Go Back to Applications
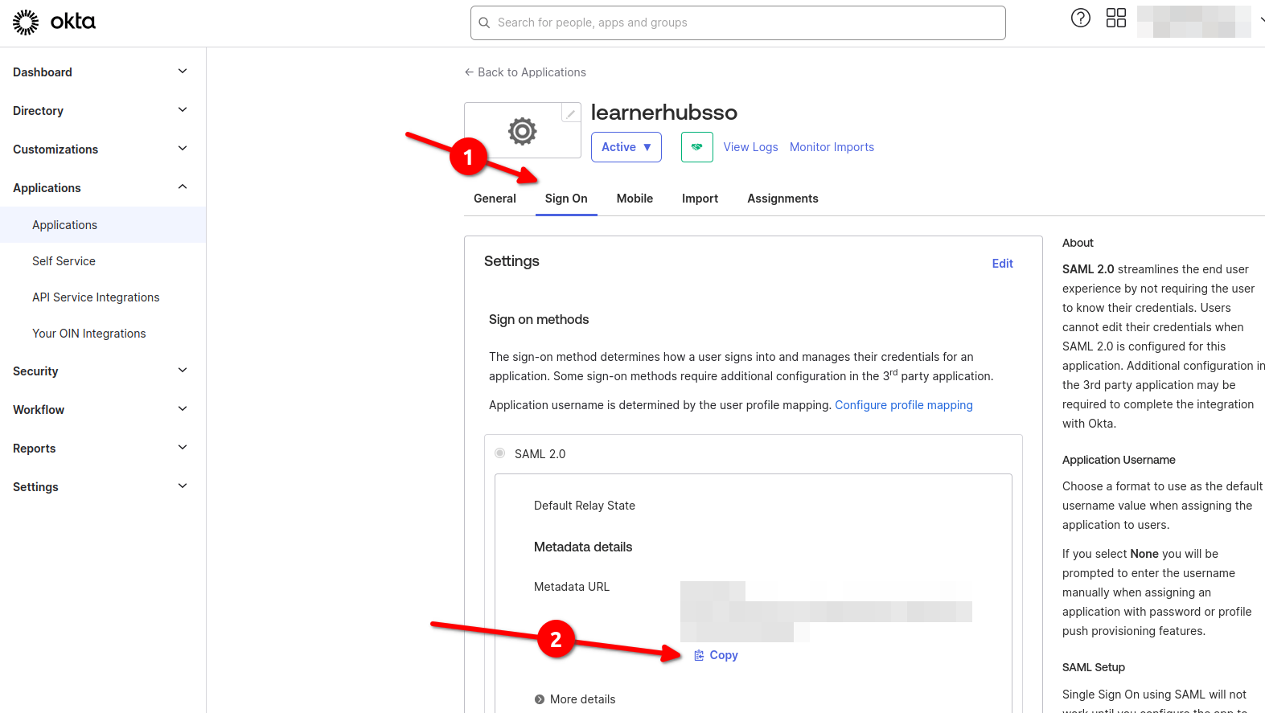 (x=525, y=72)
